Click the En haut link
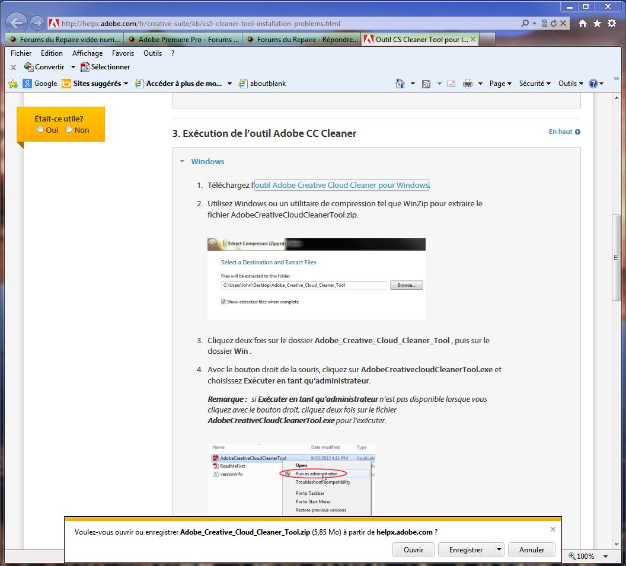Image resolution: width=626 pixels, height=566 pixels. 560,132
